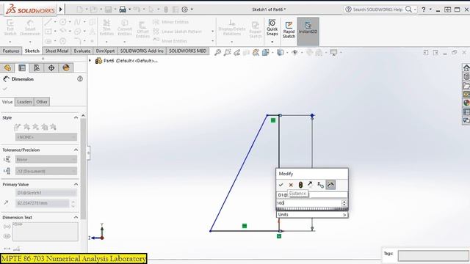This screenshot has height=264, width=470.
Task: Select the Leaders tab in Dimension panel
Action: 24,102
